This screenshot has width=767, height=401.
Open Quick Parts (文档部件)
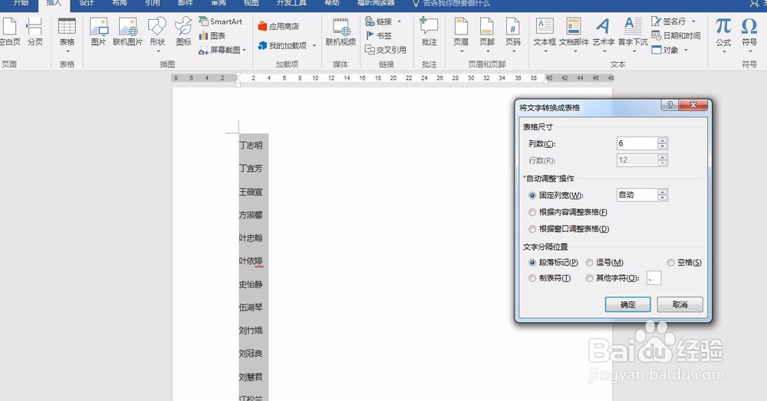pos(574,35)
